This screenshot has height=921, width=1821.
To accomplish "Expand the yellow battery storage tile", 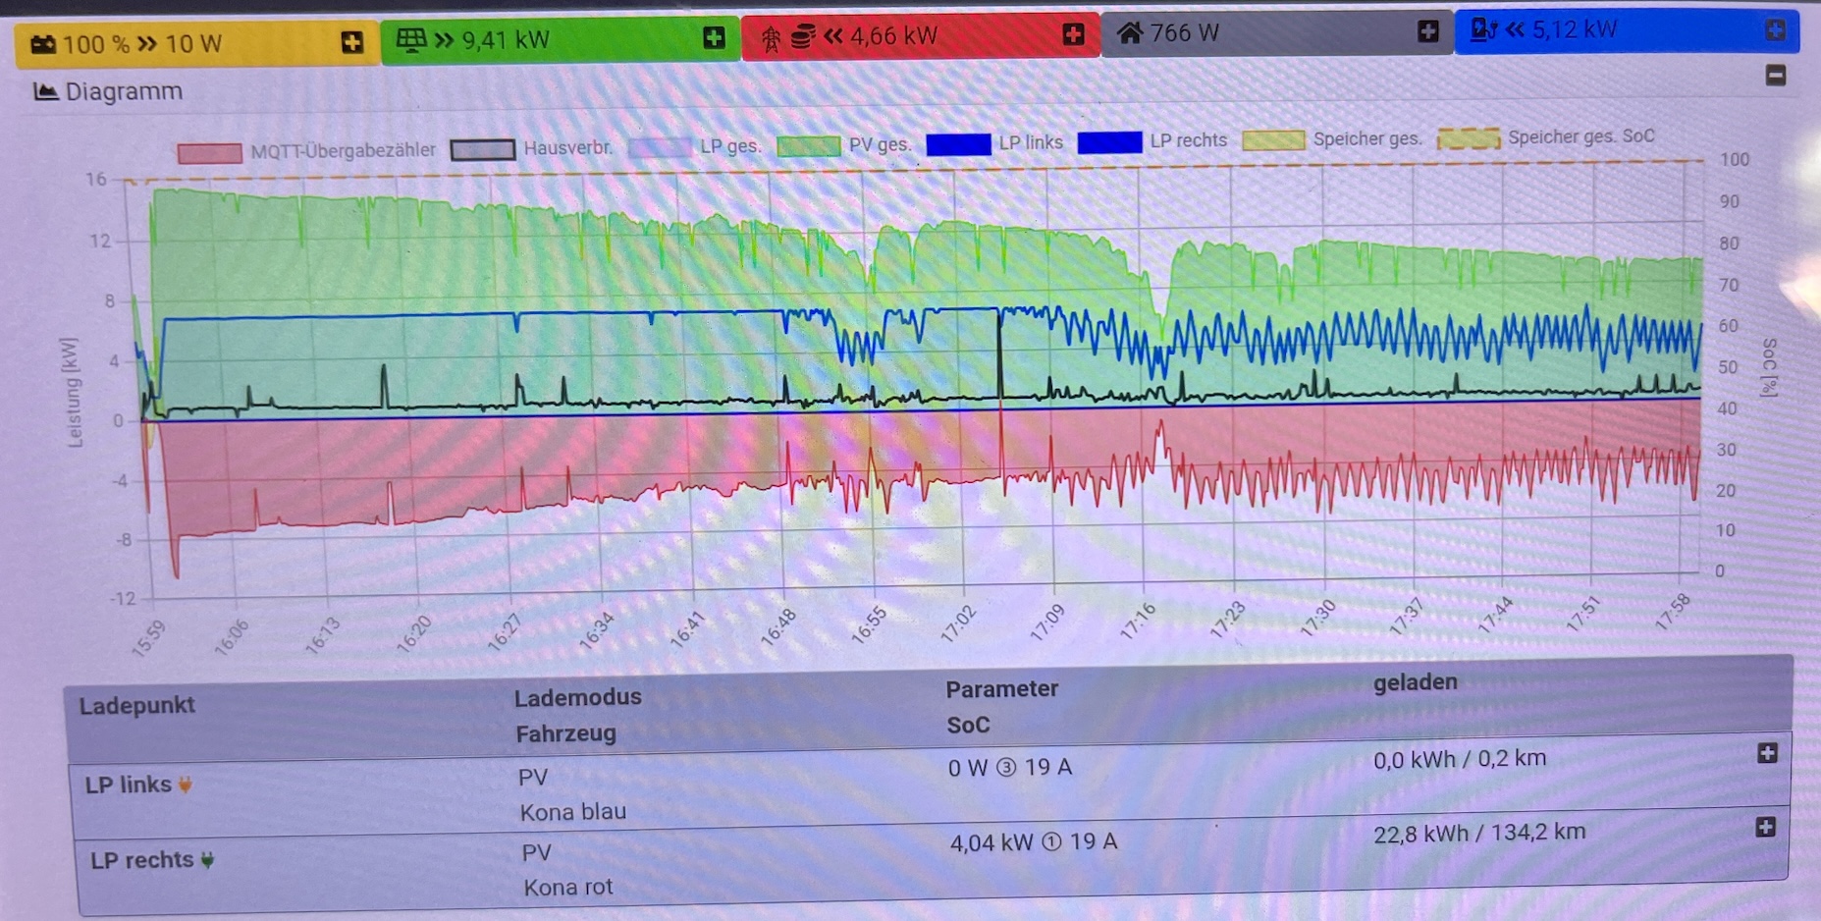I will pos(351,42).
